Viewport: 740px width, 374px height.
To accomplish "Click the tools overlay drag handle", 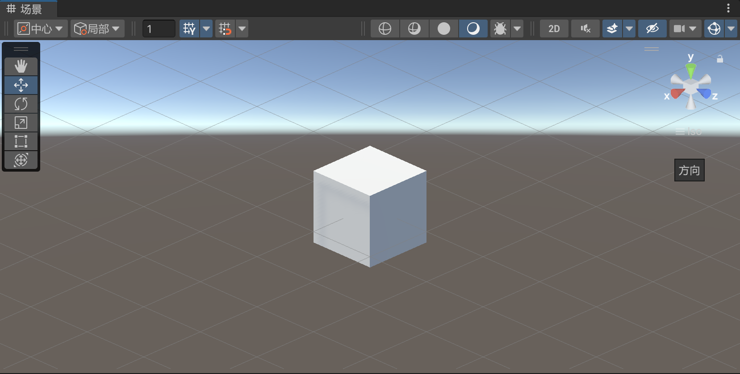I will (21, 49).
